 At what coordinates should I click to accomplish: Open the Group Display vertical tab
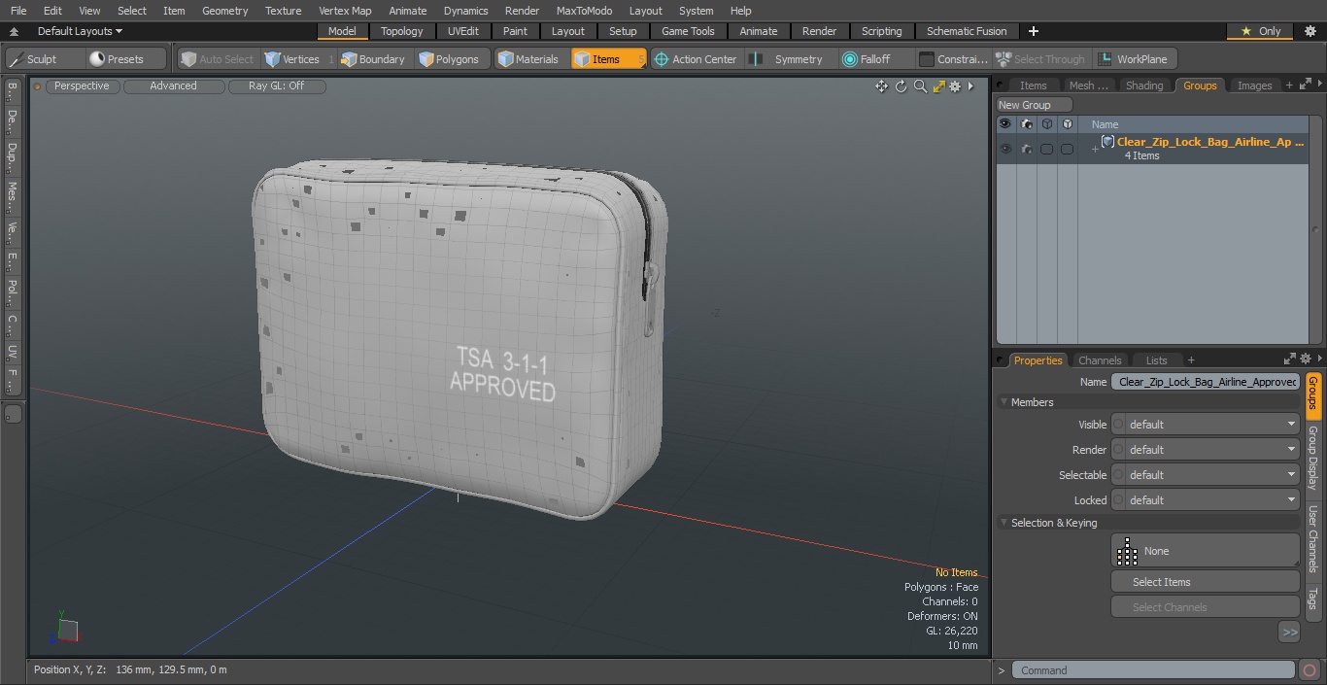tap(1312, 458)
